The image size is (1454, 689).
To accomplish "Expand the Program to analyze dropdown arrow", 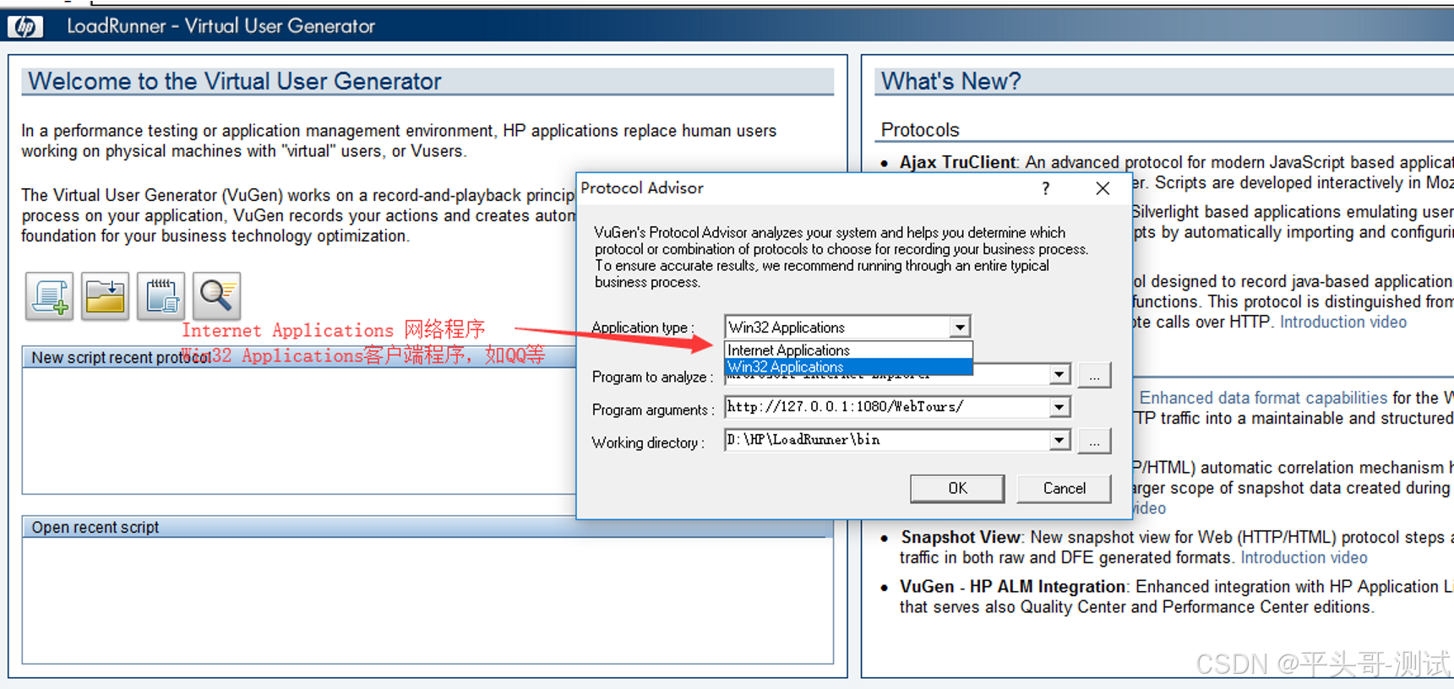I will coord(1059,374).
